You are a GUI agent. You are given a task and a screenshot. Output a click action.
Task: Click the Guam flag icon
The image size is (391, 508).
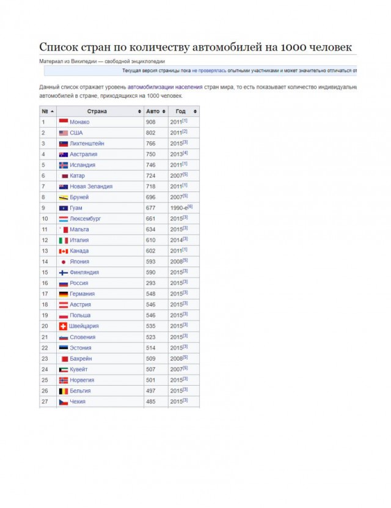tap(64, 208)
